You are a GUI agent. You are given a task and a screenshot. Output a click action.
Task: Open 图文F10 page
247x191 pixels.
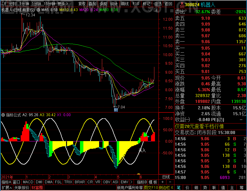pos(151,188)
